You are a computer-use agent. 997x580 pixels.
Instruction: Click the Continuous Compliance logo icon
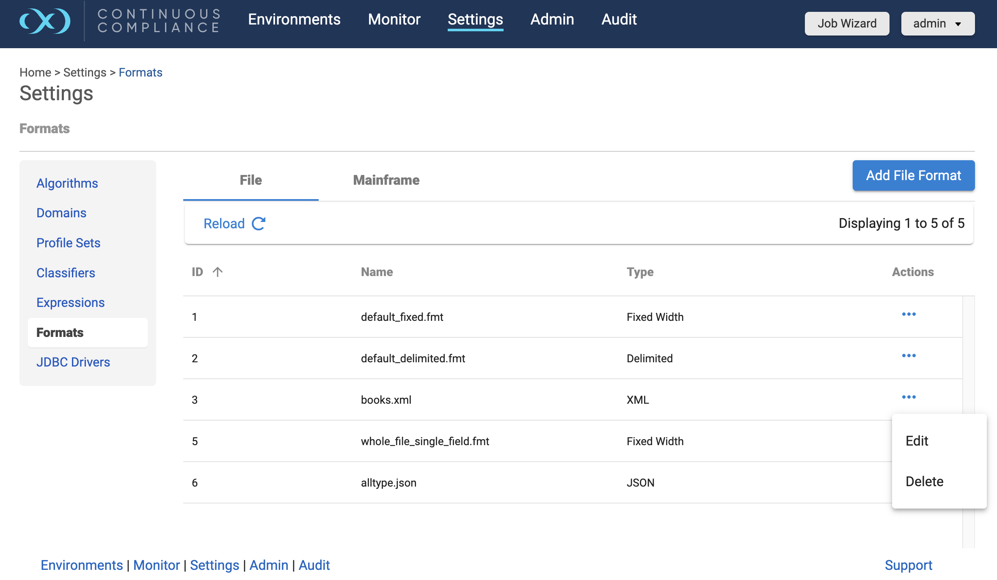coord(45,21)
